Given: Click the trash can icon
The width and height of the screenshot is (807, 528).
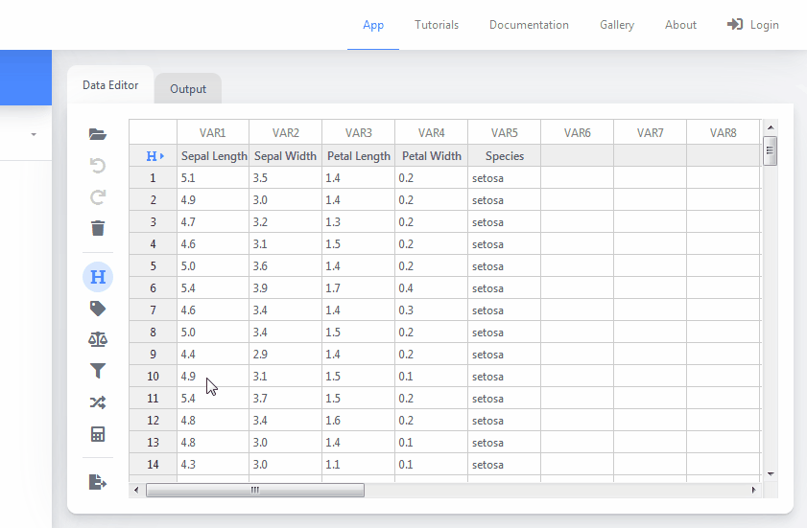Looking at the screenshot, I should pyautogui.click(x=97, y=228).
